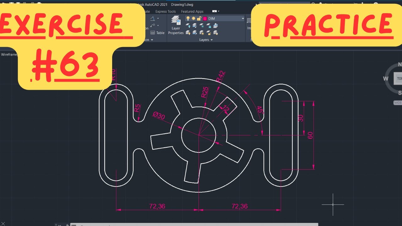This screenshot has width=402, height=226.
Task: Open the WCS coordinate system menu
Action: (x=398, y=103)
